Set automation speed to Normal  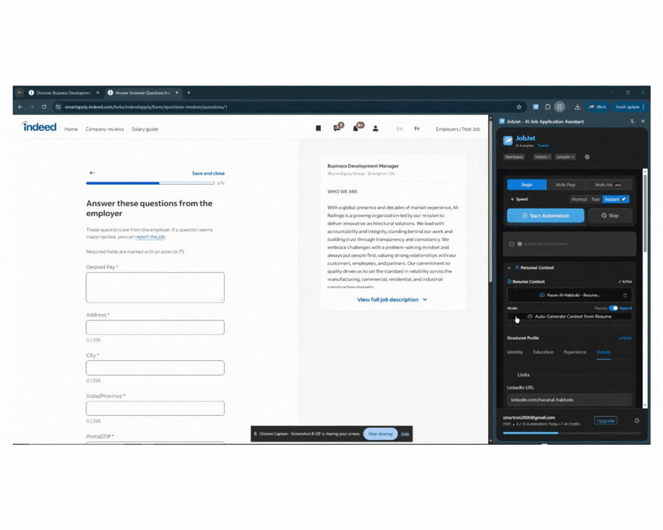579,199
